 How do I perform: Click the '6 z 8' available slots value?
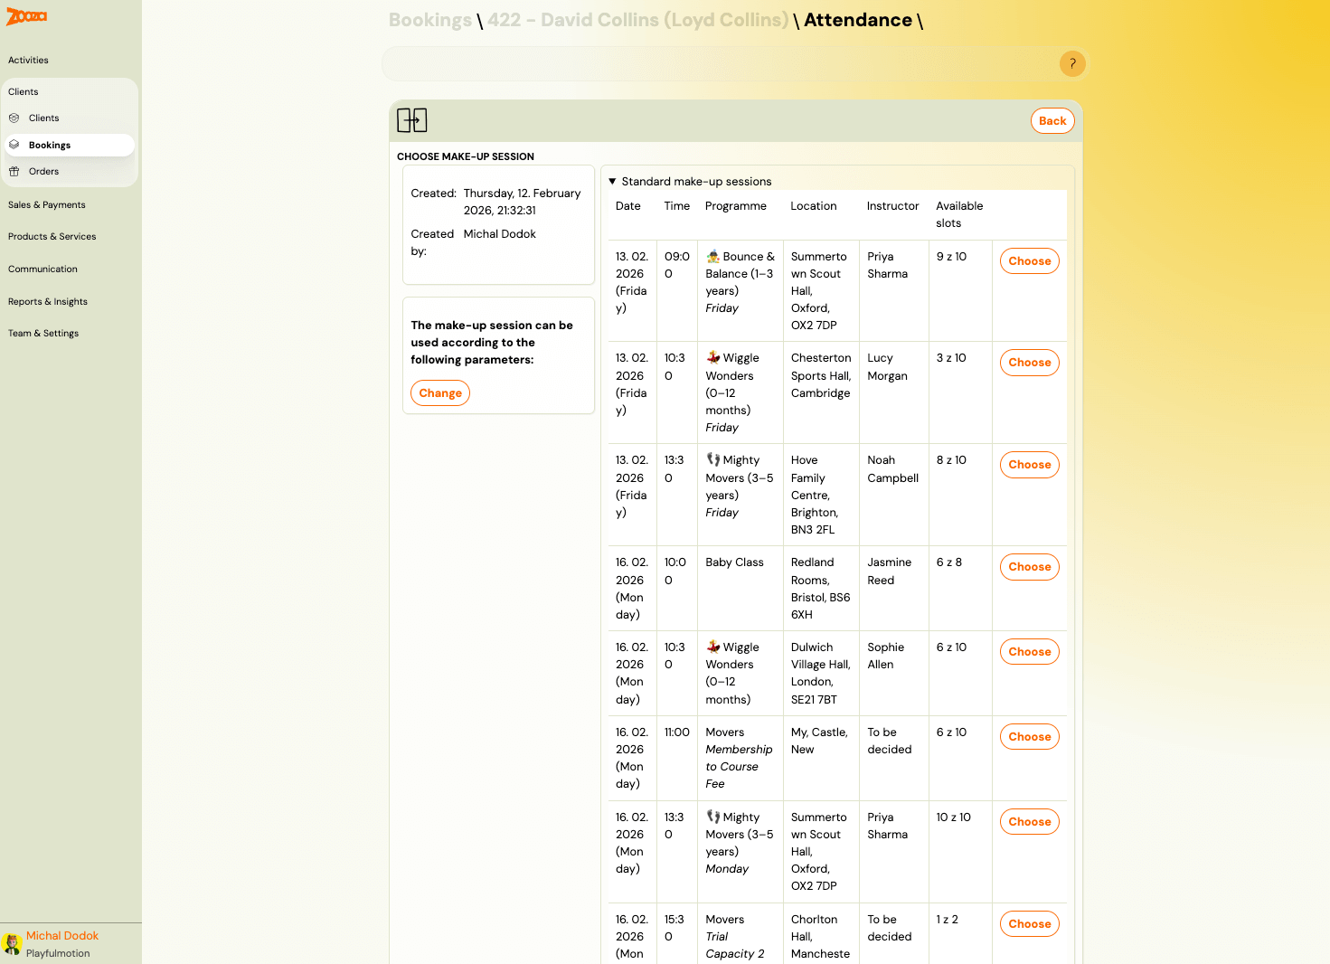[949, 562]
